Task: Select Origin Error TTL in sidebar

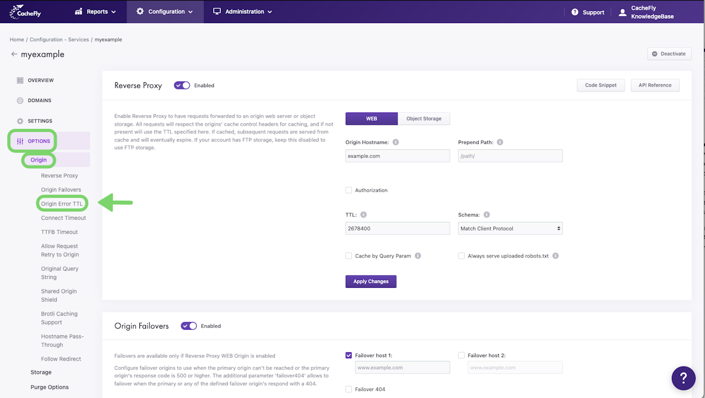Action: 62,204
